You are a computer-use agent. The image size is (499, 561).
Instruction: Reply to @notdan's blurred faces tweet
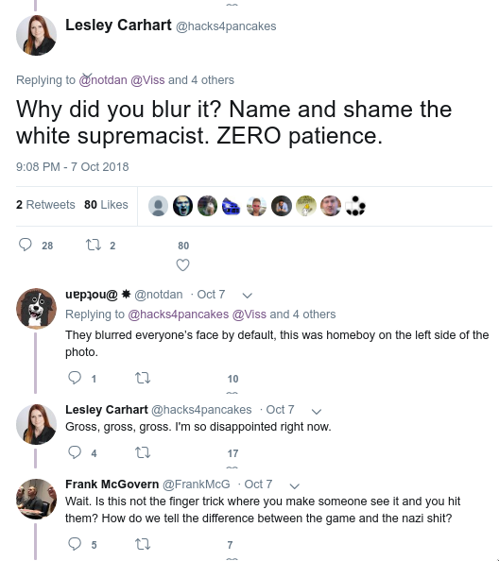(75, 378)
